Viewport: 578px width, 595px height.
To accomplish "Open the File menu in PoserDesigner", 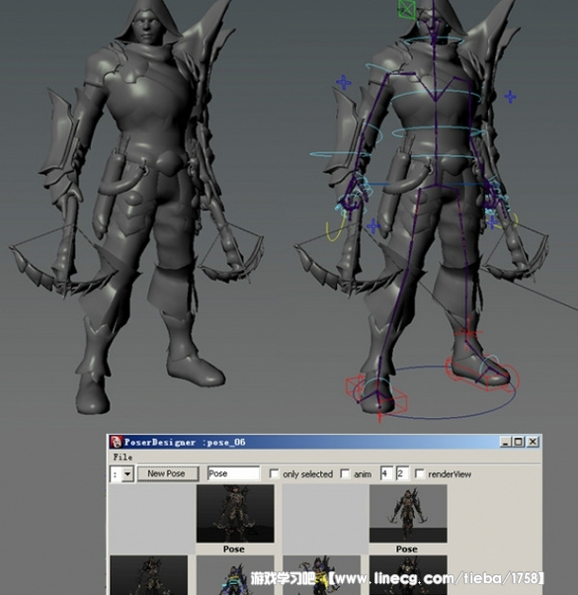I will 123,457.
